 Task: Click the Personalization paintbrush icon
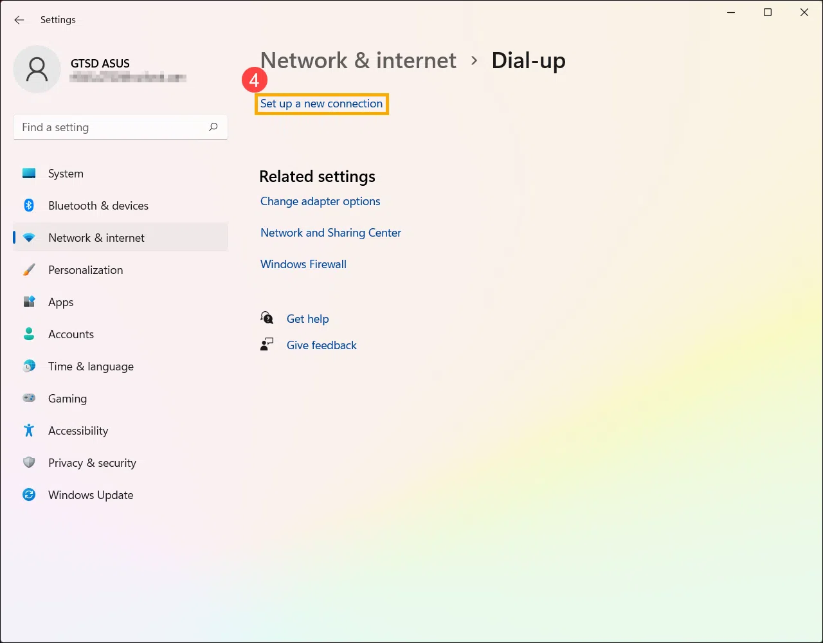click(x=29, y=270)
